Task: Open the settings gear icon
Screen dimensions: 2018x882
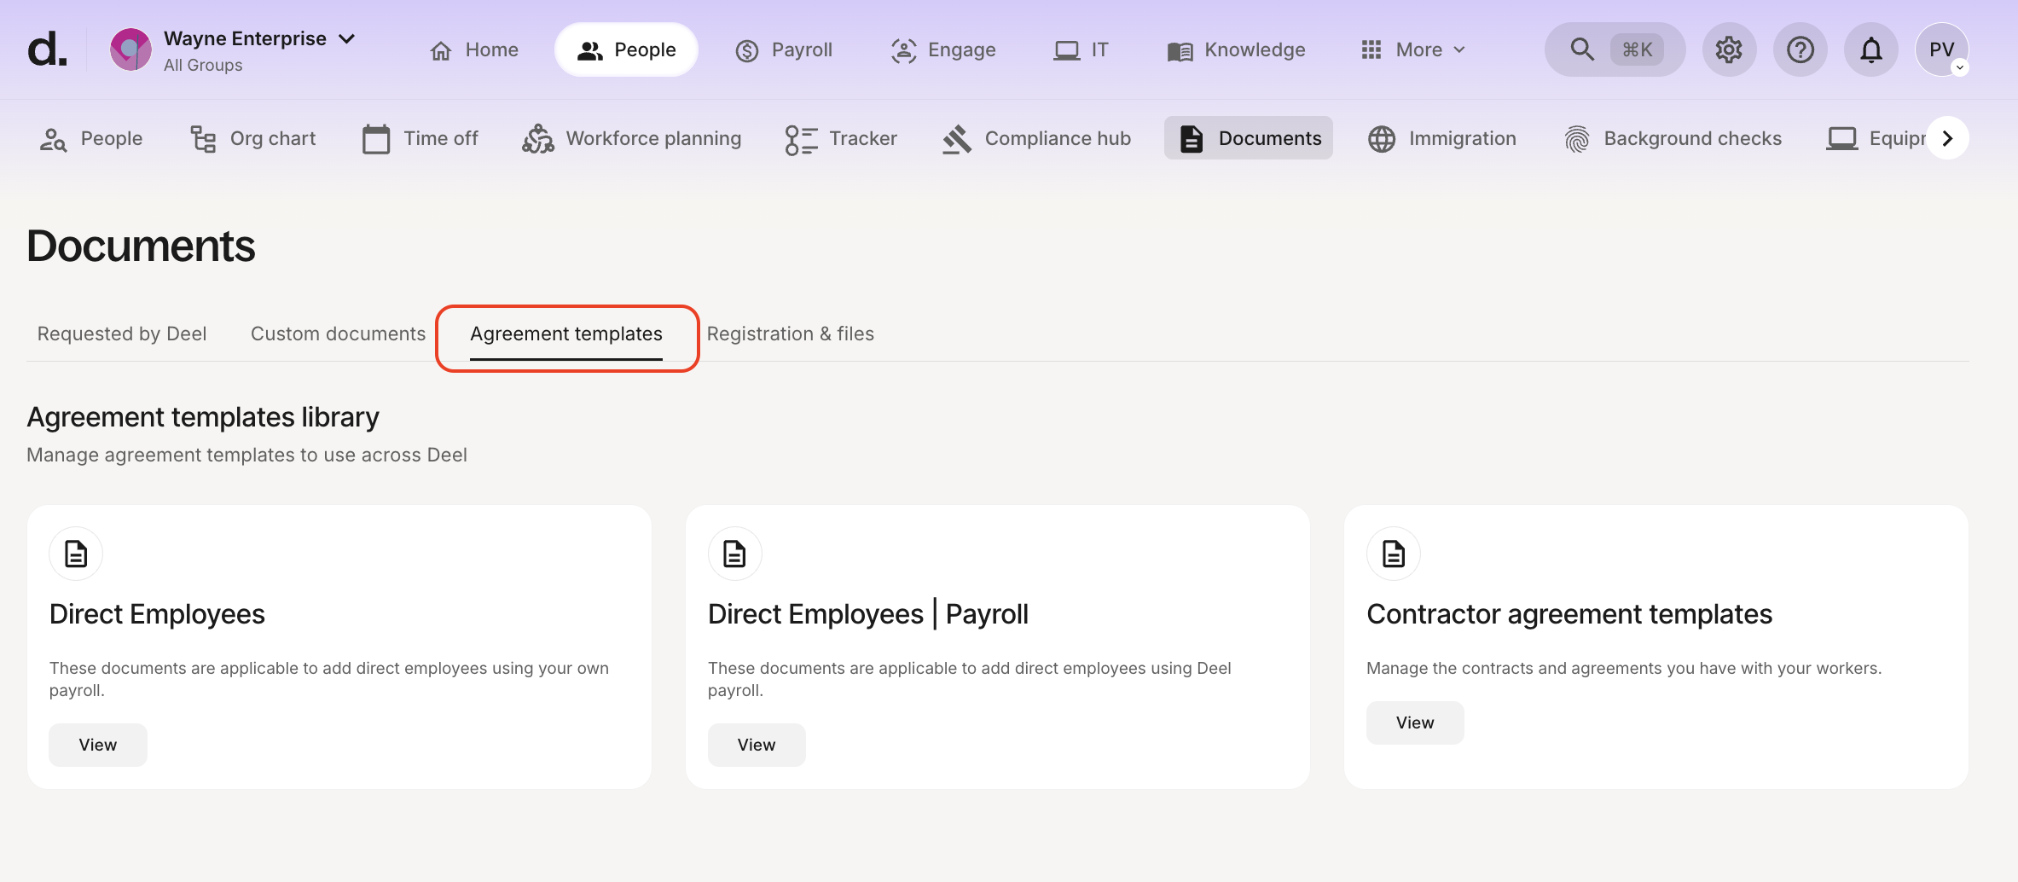Action: (1729, 49)
